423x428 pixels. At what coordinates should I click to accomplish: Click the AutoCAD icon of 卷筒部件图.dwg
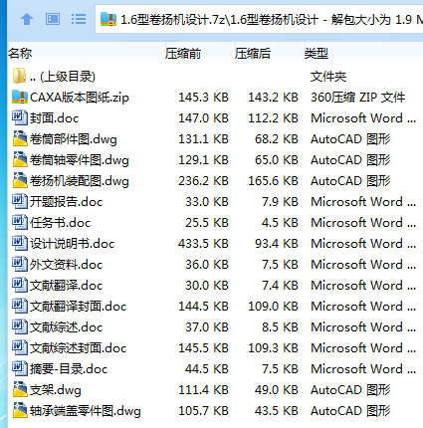(20, 138)
